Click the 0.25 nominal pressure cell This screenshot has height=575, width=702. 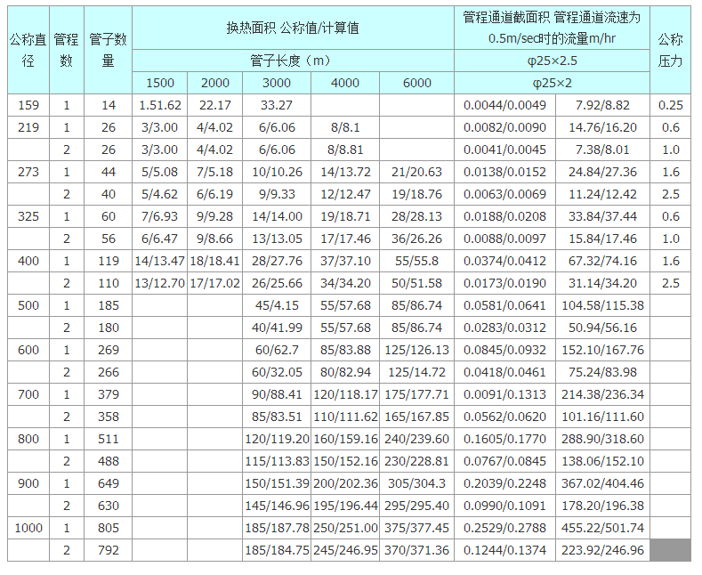(x=670, y=105)
